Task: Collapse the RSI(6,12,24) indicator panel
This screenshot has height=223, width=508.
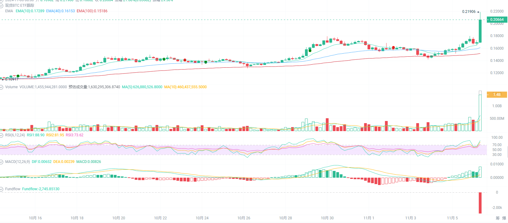Action: coord(2,135)
